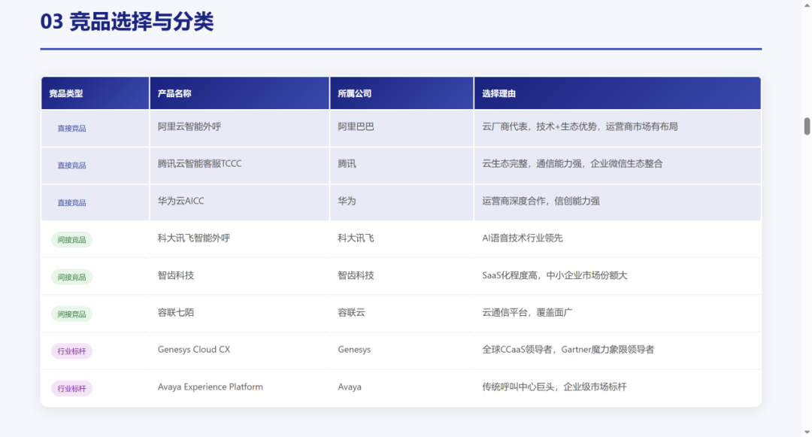Screen dimensions: 812x437
Task: Click the 直接竞品 label in 华为云AICC row
Action: (x=72, y=203)
